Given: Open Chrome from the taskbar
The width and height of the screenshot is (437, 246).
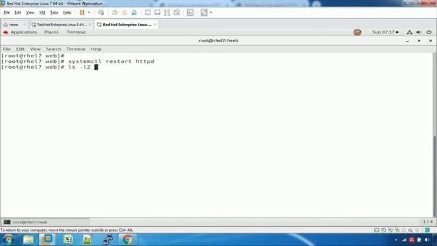Looking at the screenshot, I should (x=128, y=240).
